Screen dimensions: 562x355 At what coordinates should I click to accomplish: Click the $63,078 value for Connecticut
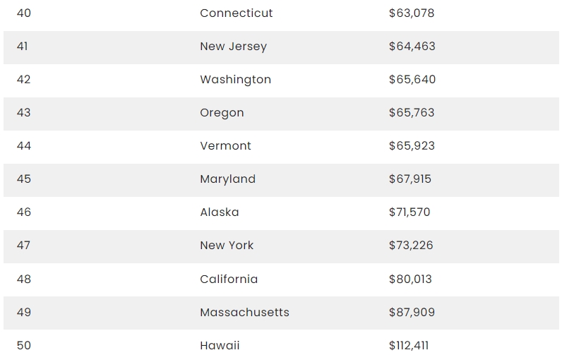click(412, 13)
